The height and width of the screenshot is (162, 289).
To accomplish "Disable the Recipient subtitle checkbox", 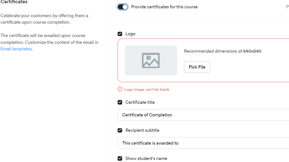I will click(120, 130).
